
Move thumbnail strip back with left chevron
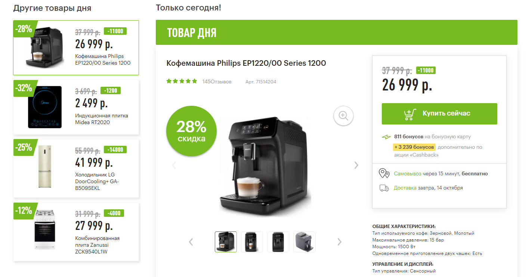tap(191, 242)
